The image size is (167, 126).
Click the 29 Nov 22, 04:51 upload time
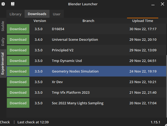(143, 61)
